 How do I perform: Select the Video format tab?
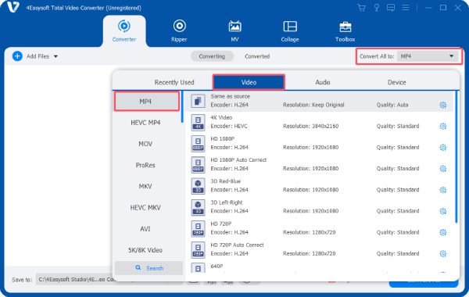click(249, 82)
